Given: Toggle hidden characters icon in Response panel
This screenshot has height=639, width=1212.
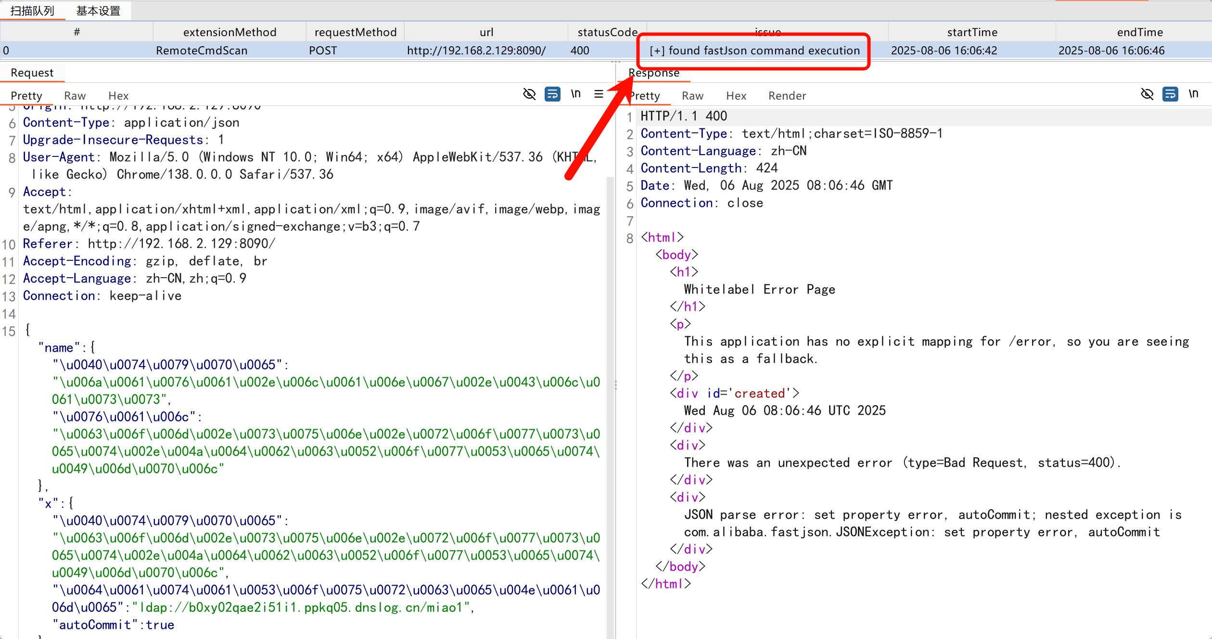Looking at the screenshot, I should [x=1147, y=94].
